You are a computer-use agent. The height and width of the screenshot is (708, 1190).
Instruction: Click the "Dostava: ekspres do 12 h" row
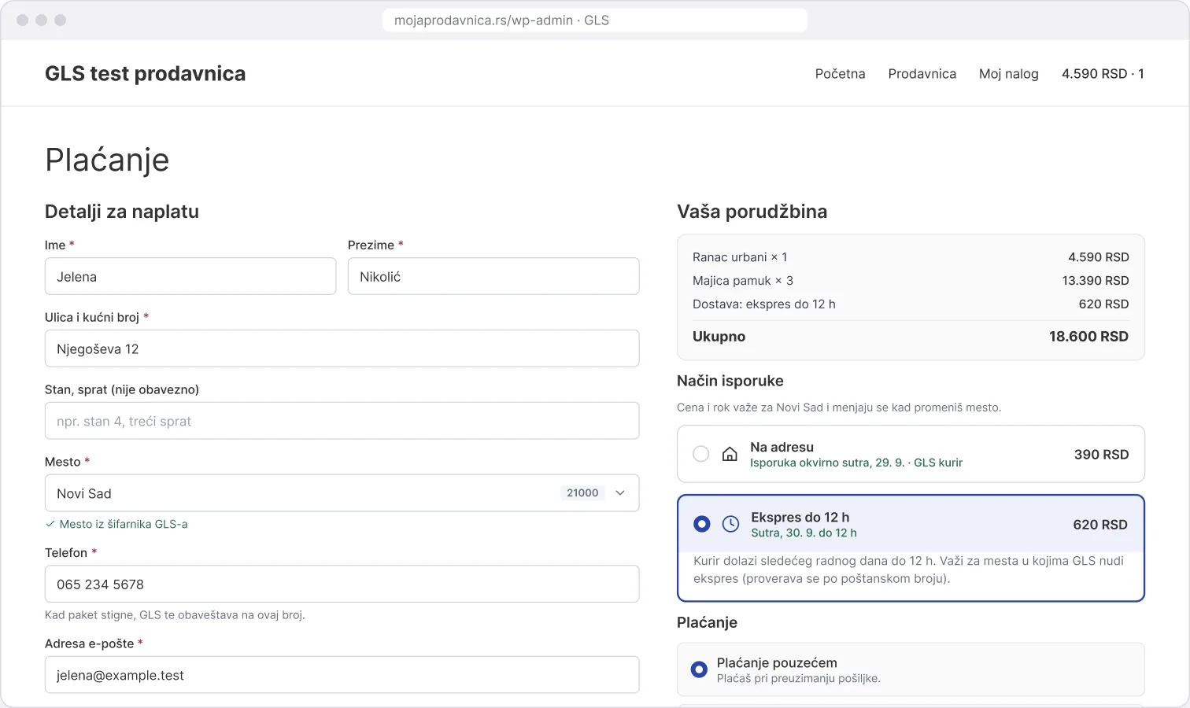[911, 304]
